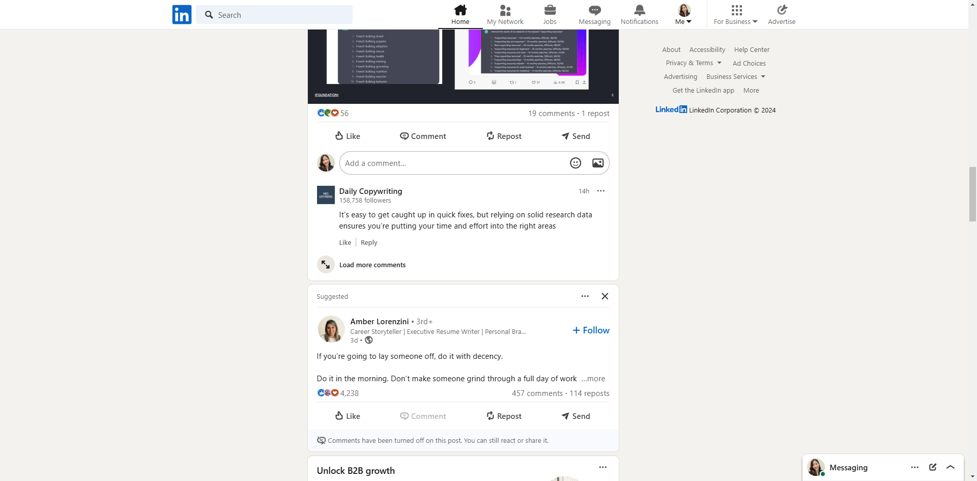The image size is (977, 481).
Task: Send the first post with 19 comments
Action: tap(576, 136)
